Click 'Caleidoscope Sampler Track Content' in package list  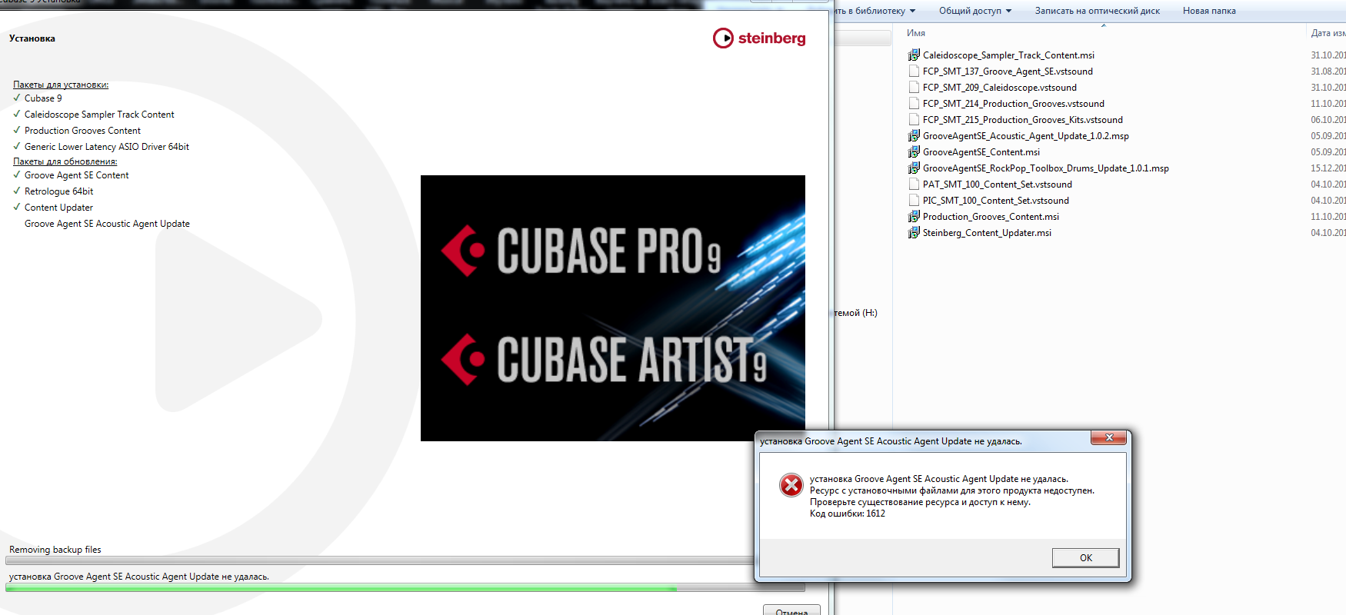[99, 115]
